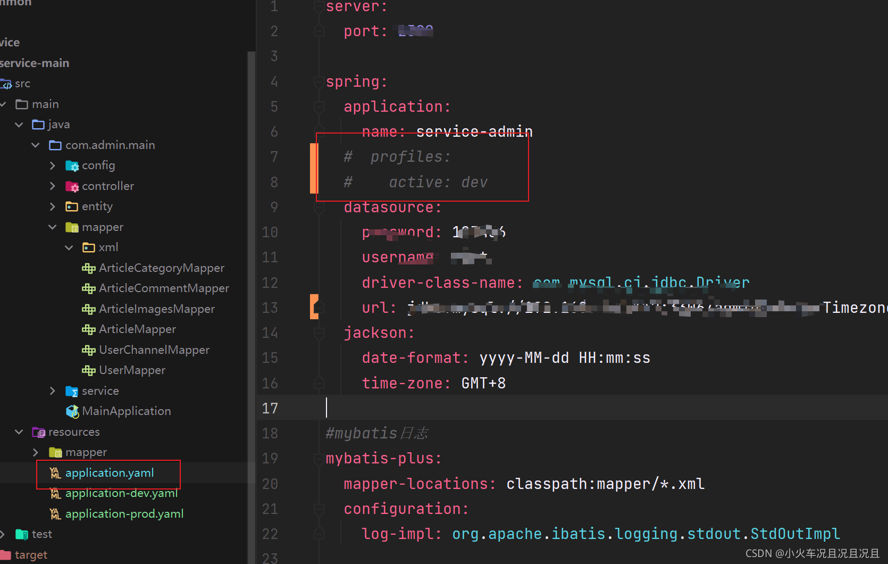Click the ArticleCategoryMapper class icon
This screenshot has height=564, width=888.
click(88, 268)
